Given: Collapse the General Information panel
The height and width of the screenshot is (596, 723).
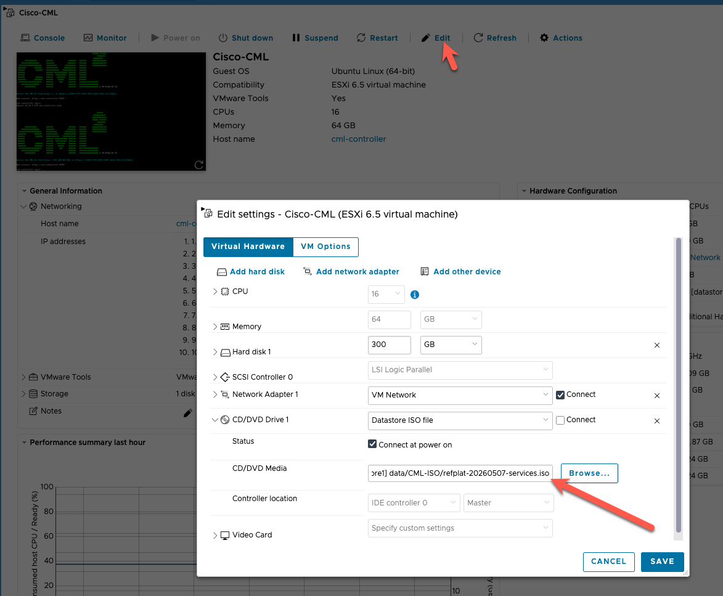Looking at the screenshot, I should pos(25,191).
